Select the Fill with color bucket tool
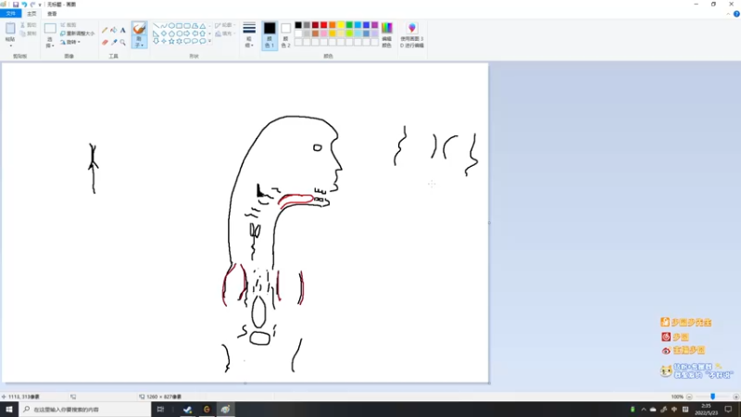The height and width of the screenshot is (417, 741). click(x=113, y=31)
